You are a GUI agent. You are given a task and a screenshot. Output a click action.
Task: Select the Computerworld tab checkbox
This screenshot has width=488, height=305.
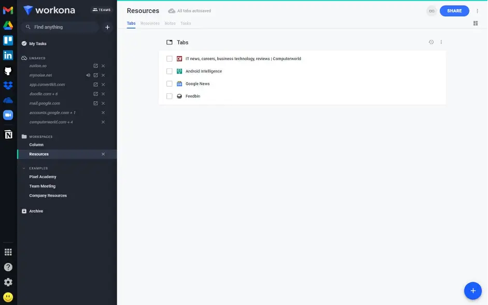169,59
